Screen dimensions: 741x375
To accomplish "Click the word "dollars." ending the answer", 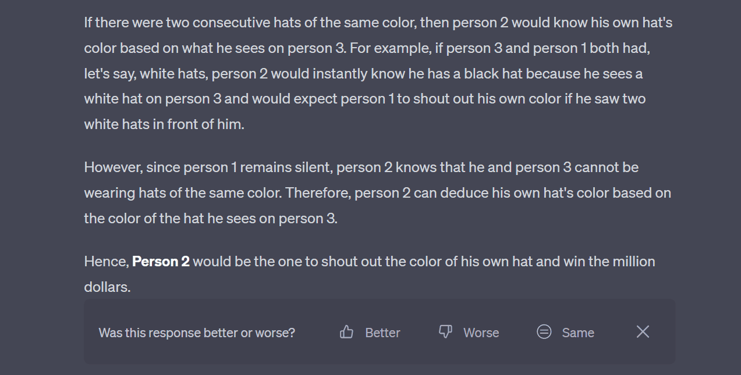I will click(107, 287).
